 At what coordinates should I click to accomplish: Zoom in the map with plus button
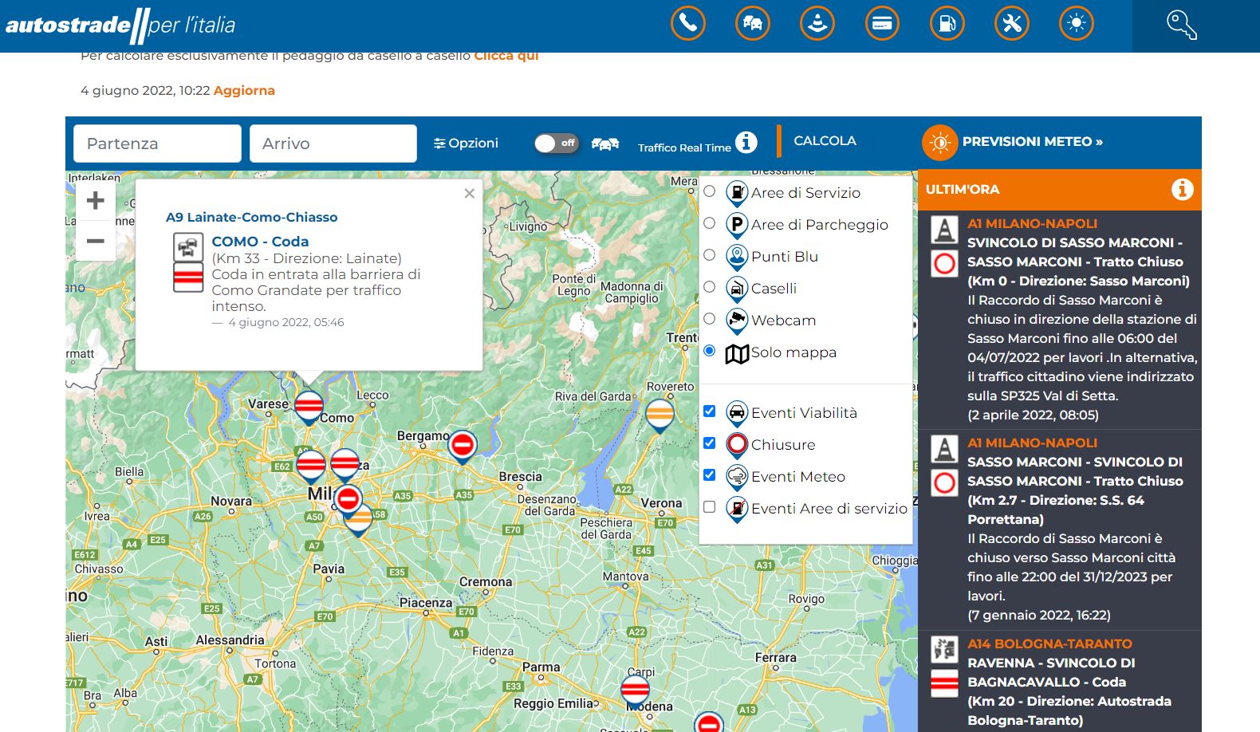[96, 200]
